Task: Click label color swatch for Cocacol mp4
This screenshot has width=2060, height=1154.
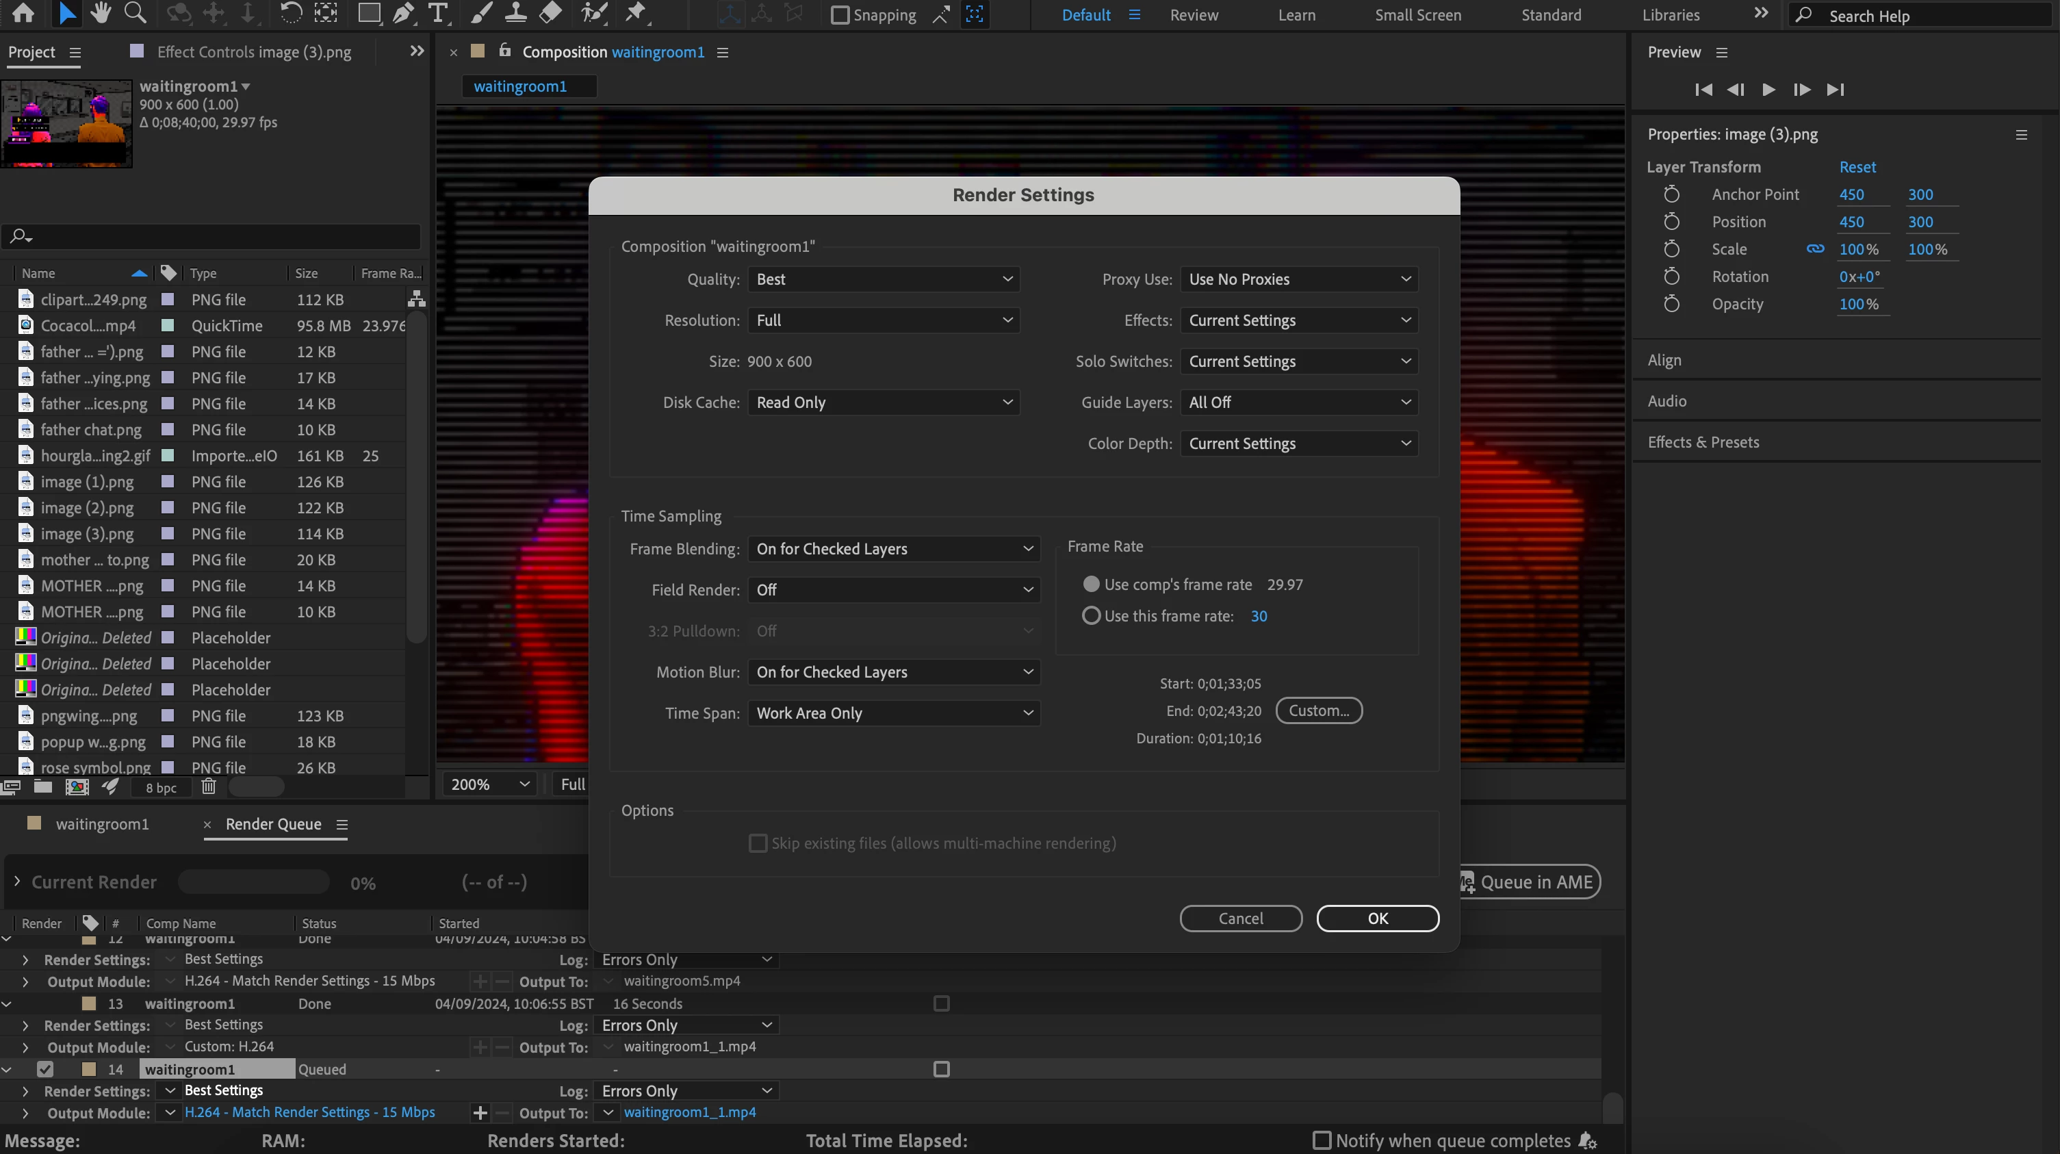Action: (x=168, y=326)
